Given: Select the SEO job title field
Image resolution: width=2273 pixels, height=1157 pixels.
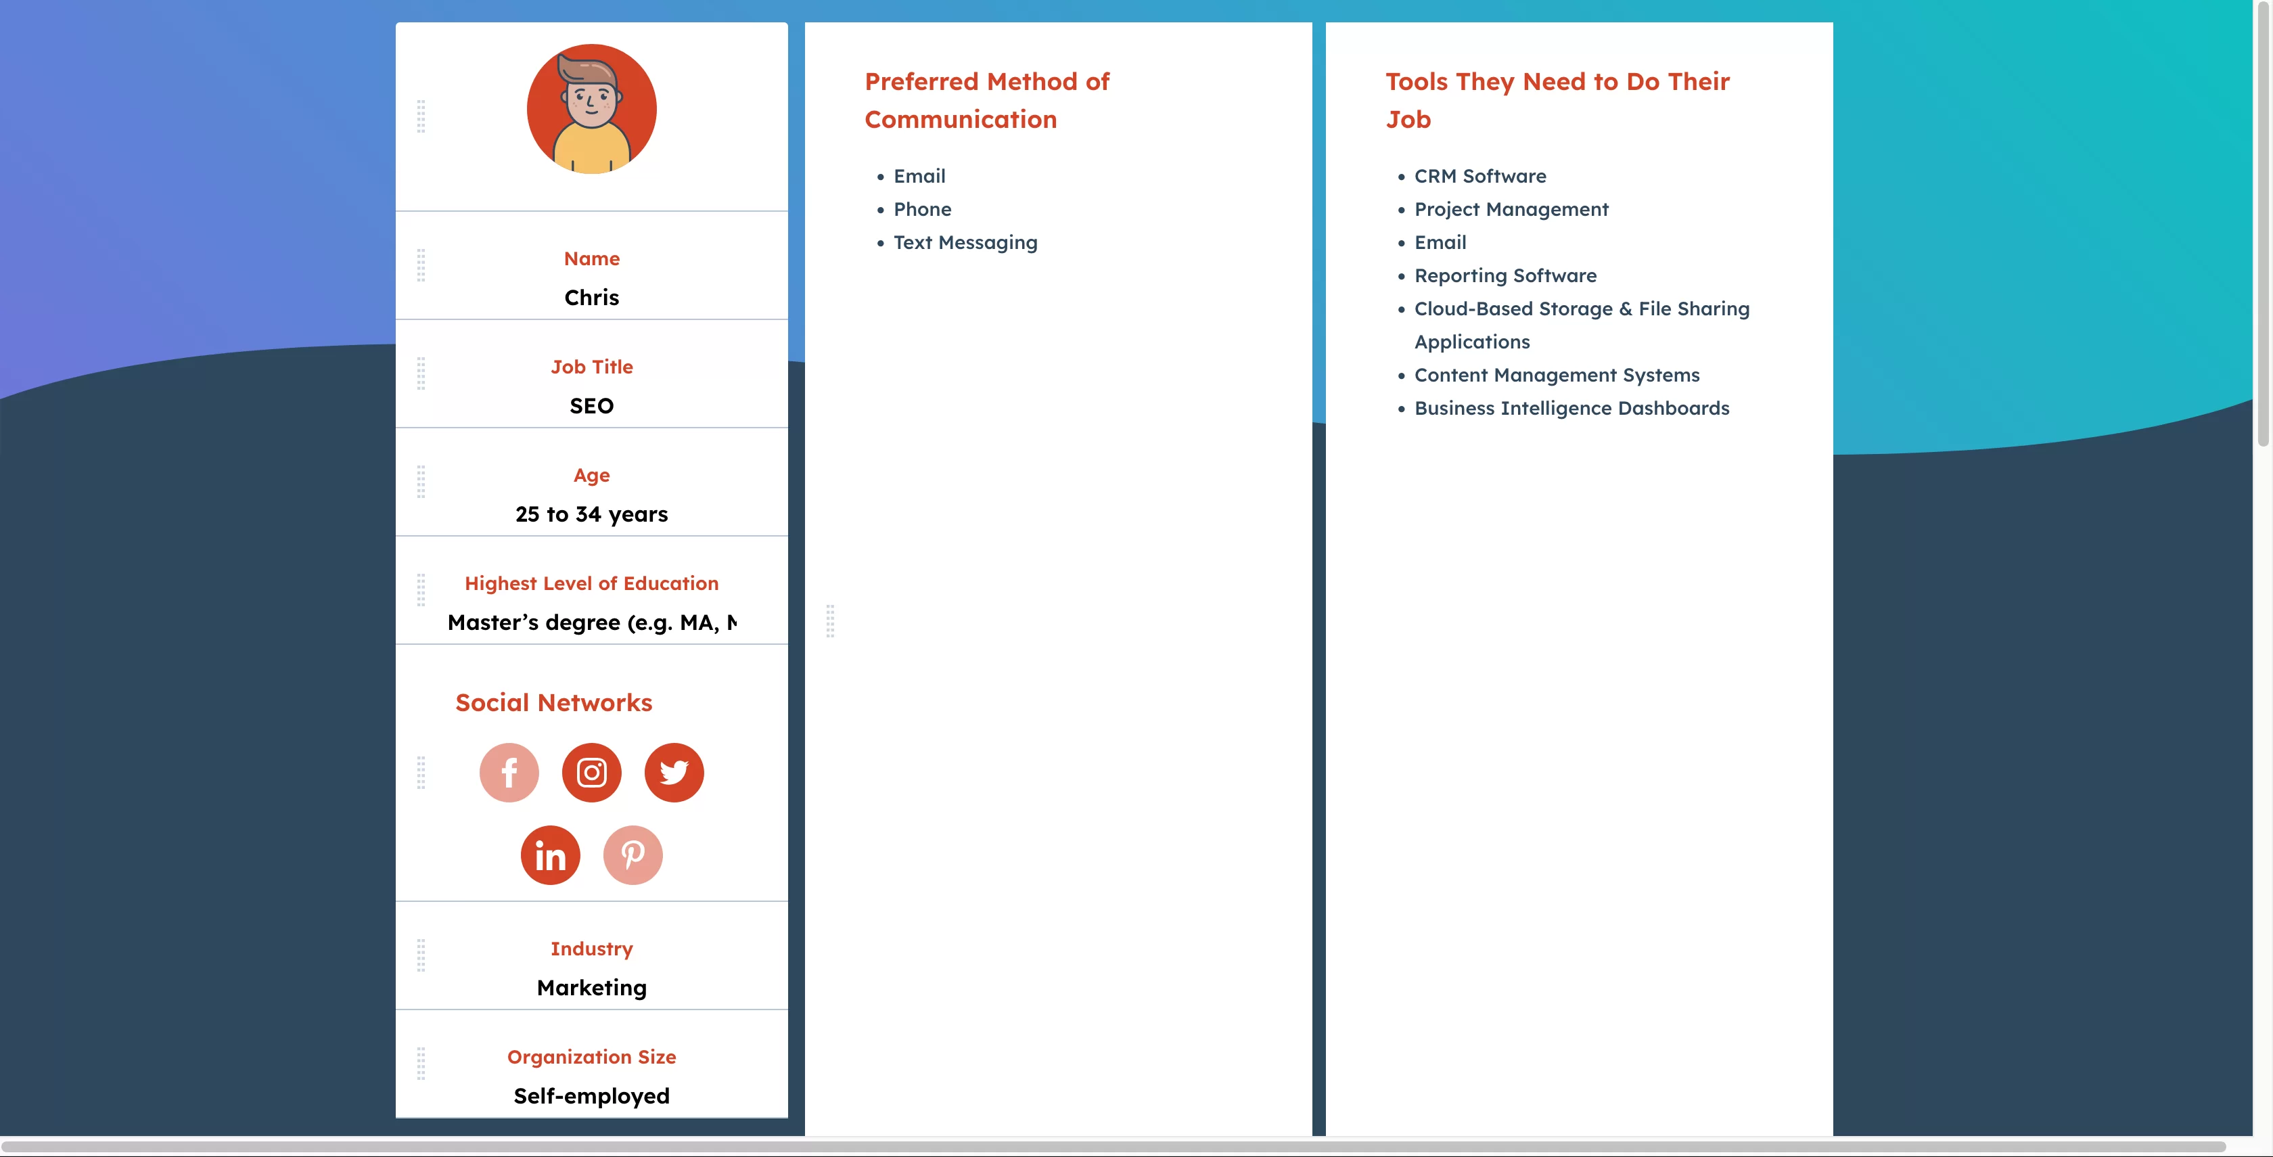Looking at the screenshot, I should [x=590, y=406].
